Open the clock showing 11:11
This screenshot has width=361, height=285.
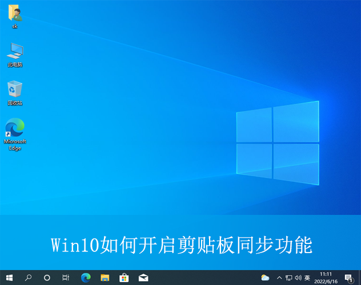(326, 278)
